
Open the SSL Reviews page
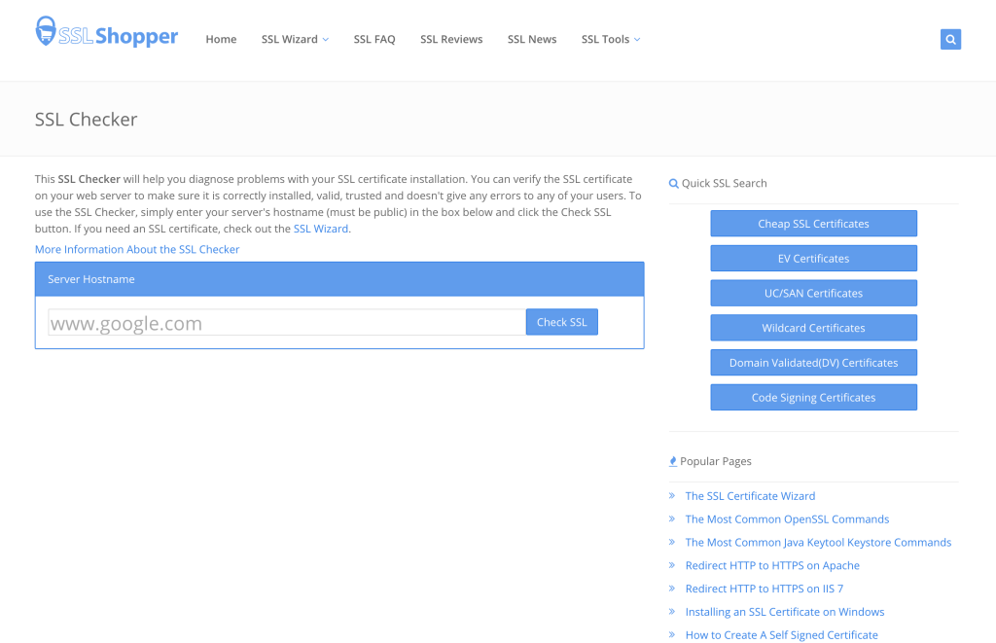(451, 40)
